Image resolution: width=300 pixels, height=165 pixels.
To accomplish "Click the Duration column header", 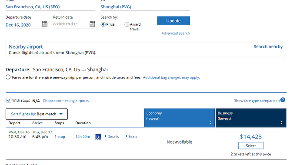I will (x=83, y=123).
